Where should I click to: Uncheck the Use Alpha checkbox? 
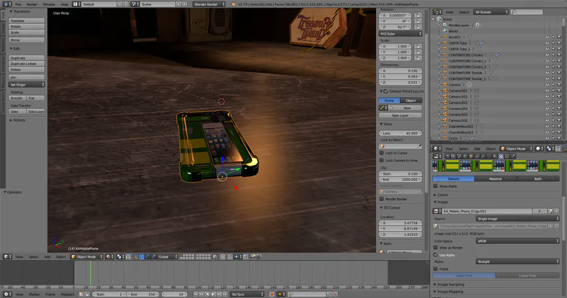click(x=436, y=255)
